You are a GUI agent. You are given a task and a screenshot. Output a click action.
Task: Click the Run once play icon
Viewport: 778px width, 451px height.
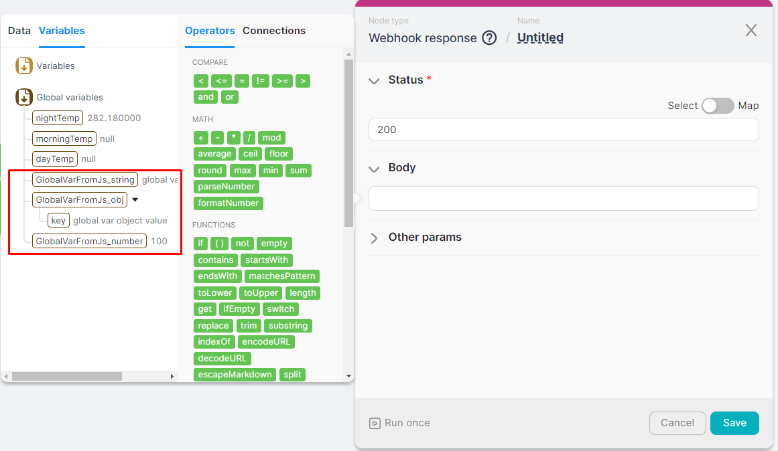pos(375,423)
